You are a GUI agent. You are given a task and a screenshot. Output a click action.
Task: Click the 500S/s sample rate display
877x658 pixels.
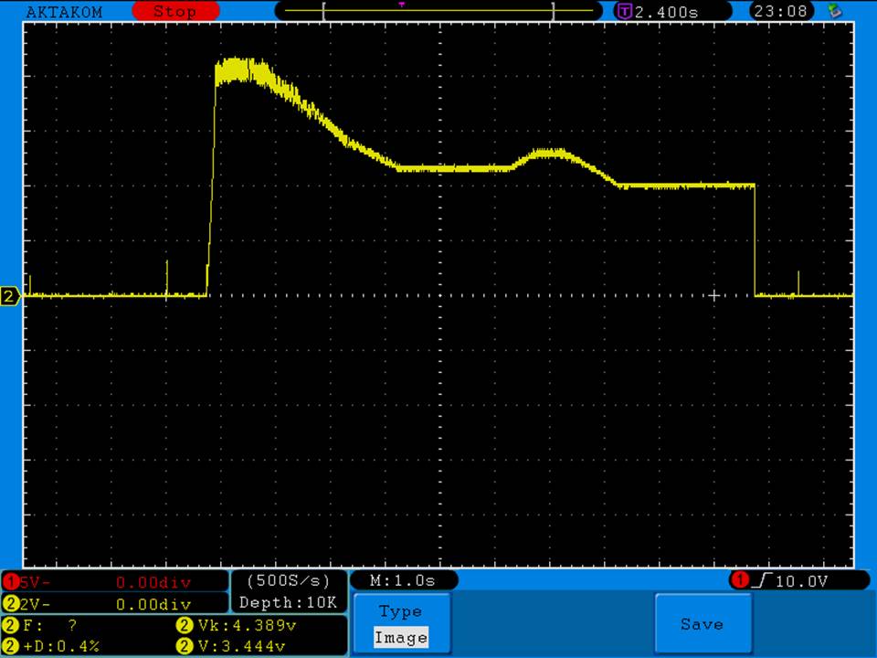[288, 581]
